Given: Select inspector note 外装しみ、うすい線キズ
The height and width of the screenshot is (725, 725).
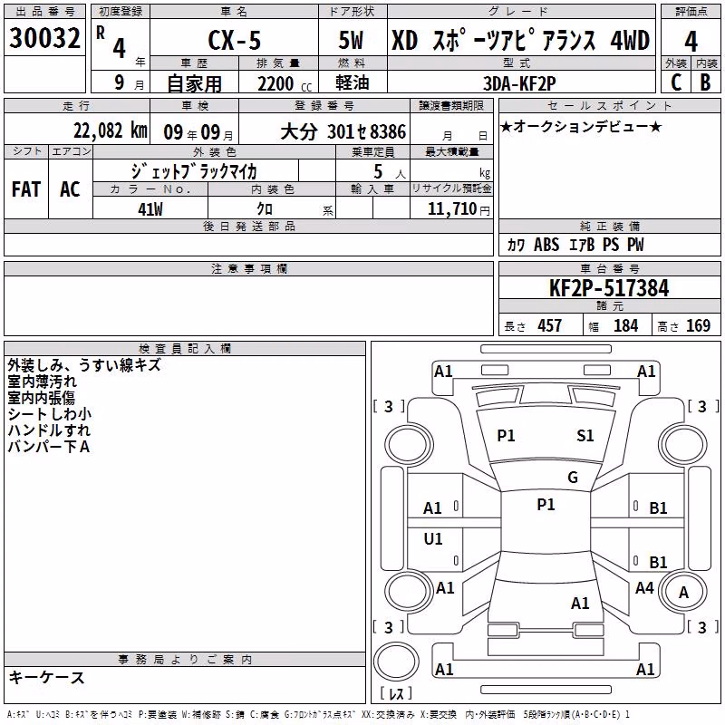Looking at the screenshot, I should (x=84, y=365).
